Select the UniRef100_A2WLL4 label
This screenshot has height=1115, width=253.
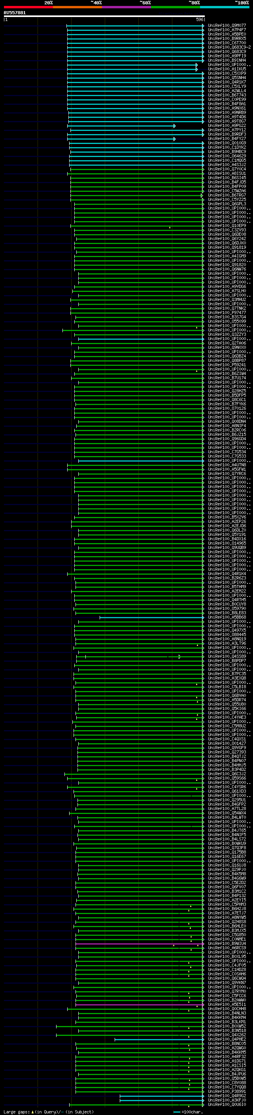coord(227,91)
